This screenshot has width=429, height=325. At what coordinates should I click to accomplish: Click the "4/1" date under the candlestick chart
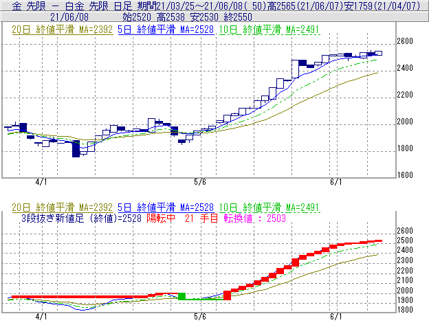(x=41, y=182)
